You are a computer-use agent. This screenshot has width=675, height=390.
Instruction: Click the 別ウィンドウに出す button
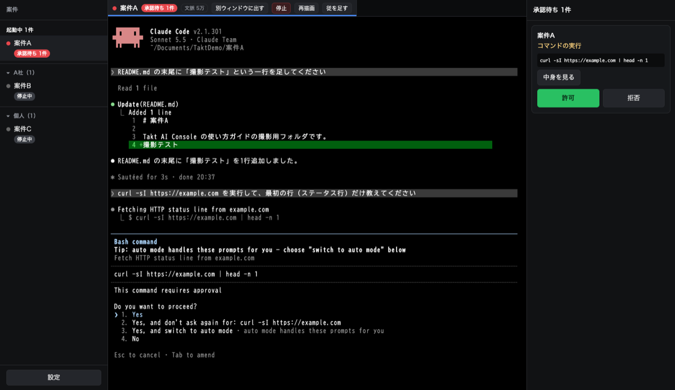(x=240, y=8)
